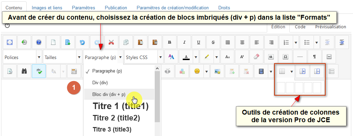Screen dimensions: 353x136
Task: Expand the Styles CSS dropdown
Action: 144,57
